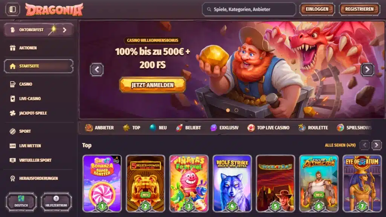The height and width of the screenshot is (217, 386).
Task: Open Jackpot-Spiele clover icon
Action: (12, 113)
